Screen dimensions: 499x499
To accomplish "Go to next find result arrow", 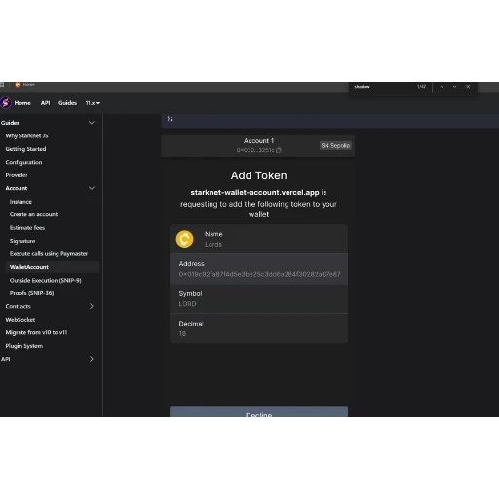I will [454, 87].
